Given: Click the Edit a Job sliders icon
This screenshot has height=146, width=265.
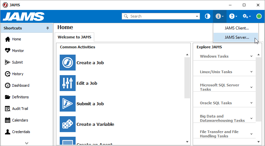Looking at the screenshot, I should click(68, 83).
